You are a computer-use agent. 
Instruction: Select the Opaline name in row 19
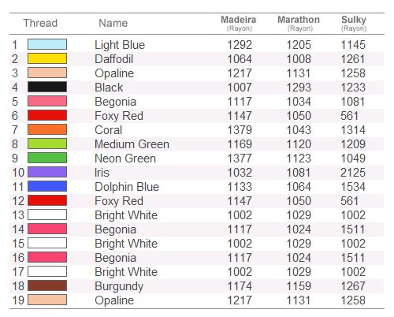(114, 300)
